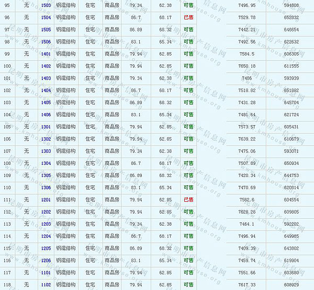Select room 1506 link
This screenshot has width=314, height=290.
[46, 42]
